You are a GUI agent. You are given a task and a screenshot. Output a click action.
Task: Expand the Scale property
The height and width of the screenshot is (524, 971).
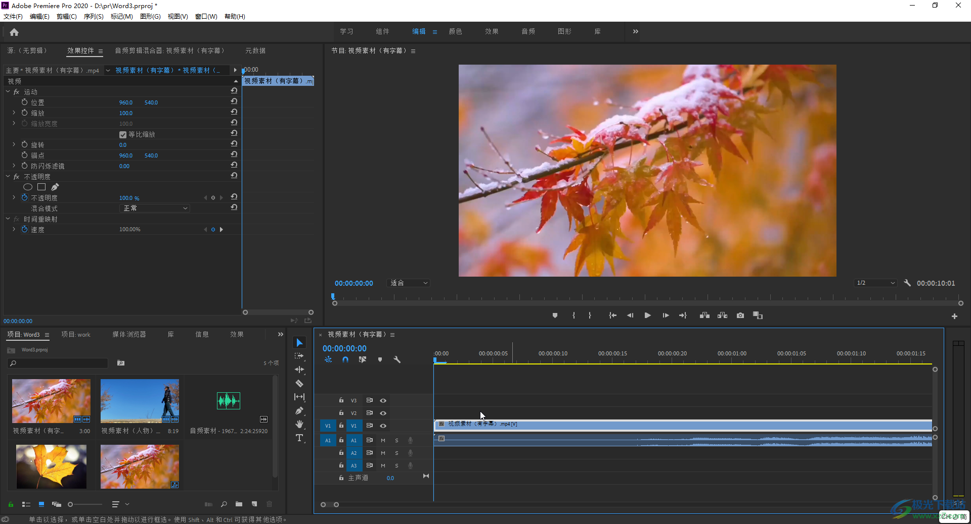14,113
